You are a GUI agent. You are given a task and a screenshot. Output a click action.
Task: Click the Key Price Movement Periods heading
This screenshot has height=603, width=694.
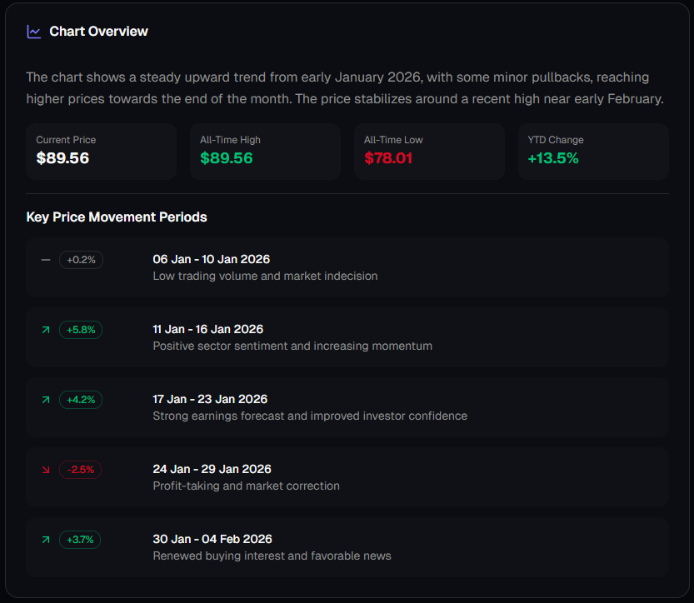pos(117,217)
